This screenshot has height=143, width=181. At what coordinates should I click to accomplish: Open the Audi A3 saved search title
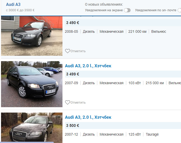(x=13, y=5)
